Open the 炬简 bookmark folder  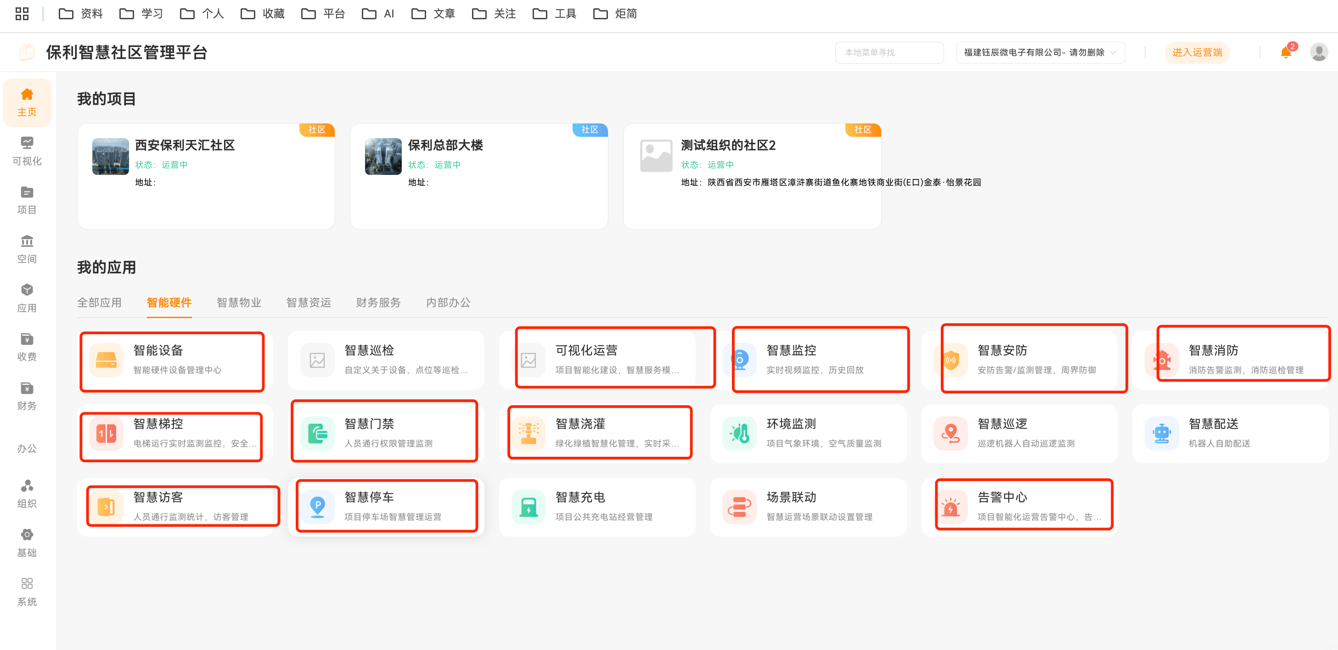615,13
